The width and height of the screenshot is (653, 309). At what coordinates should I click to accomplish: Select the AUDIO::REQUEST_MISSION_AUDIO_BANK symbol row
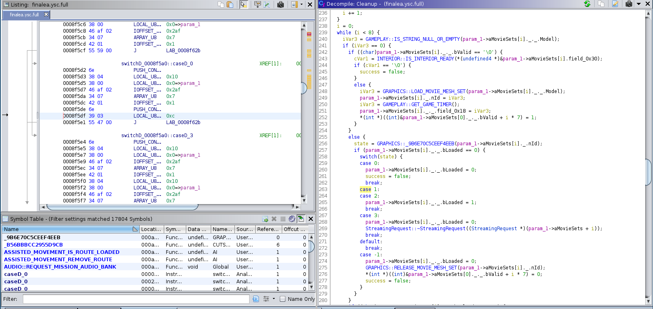(x=60, y=267)
